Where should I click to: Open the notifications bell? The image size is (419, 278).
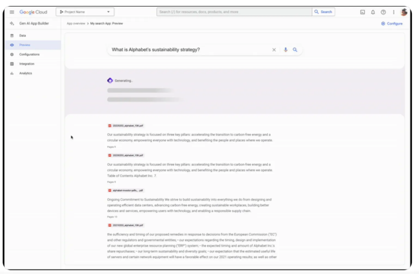tap(373, 12)
